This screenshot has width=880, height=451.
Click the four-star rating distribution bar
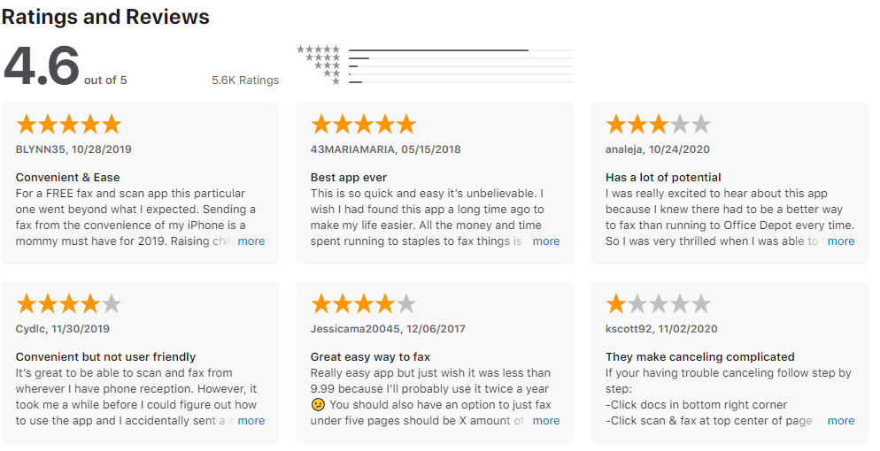(x=461, y=58)
